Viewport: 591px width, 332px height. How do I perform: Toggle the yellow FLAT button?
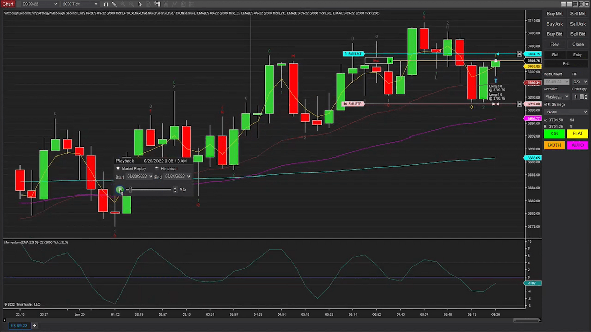578,134
